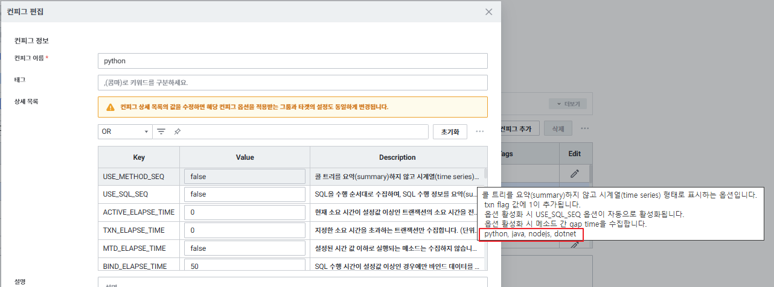Focus the 태그 keyword input field
Image resolution: width=774 pixels, height=287 pixels.
[292, 83]
